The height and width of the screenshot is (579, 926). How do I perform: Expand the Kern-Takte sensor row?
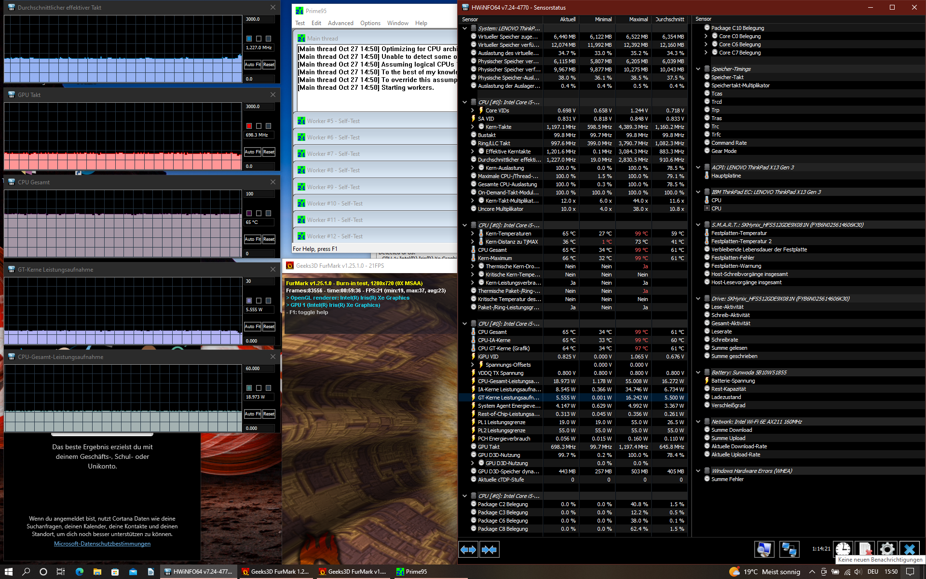point(473,127)
